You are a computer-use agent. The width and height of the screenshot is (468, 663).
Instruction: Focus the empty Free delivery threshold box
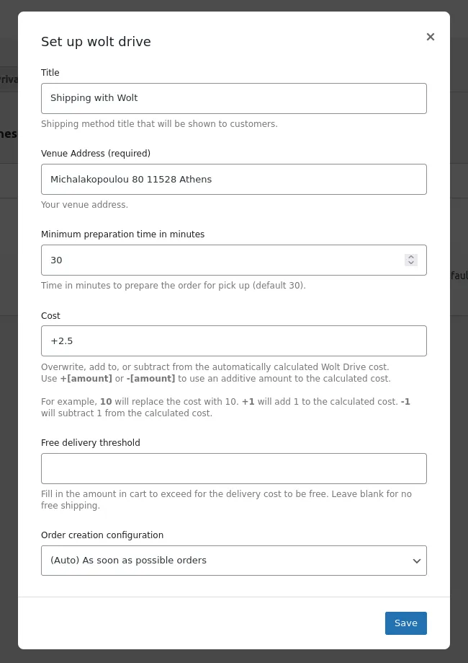coord(234,468)
